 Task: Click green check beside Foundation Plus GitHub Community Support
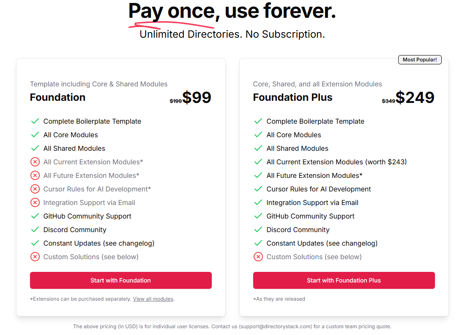tap(258, 216)
